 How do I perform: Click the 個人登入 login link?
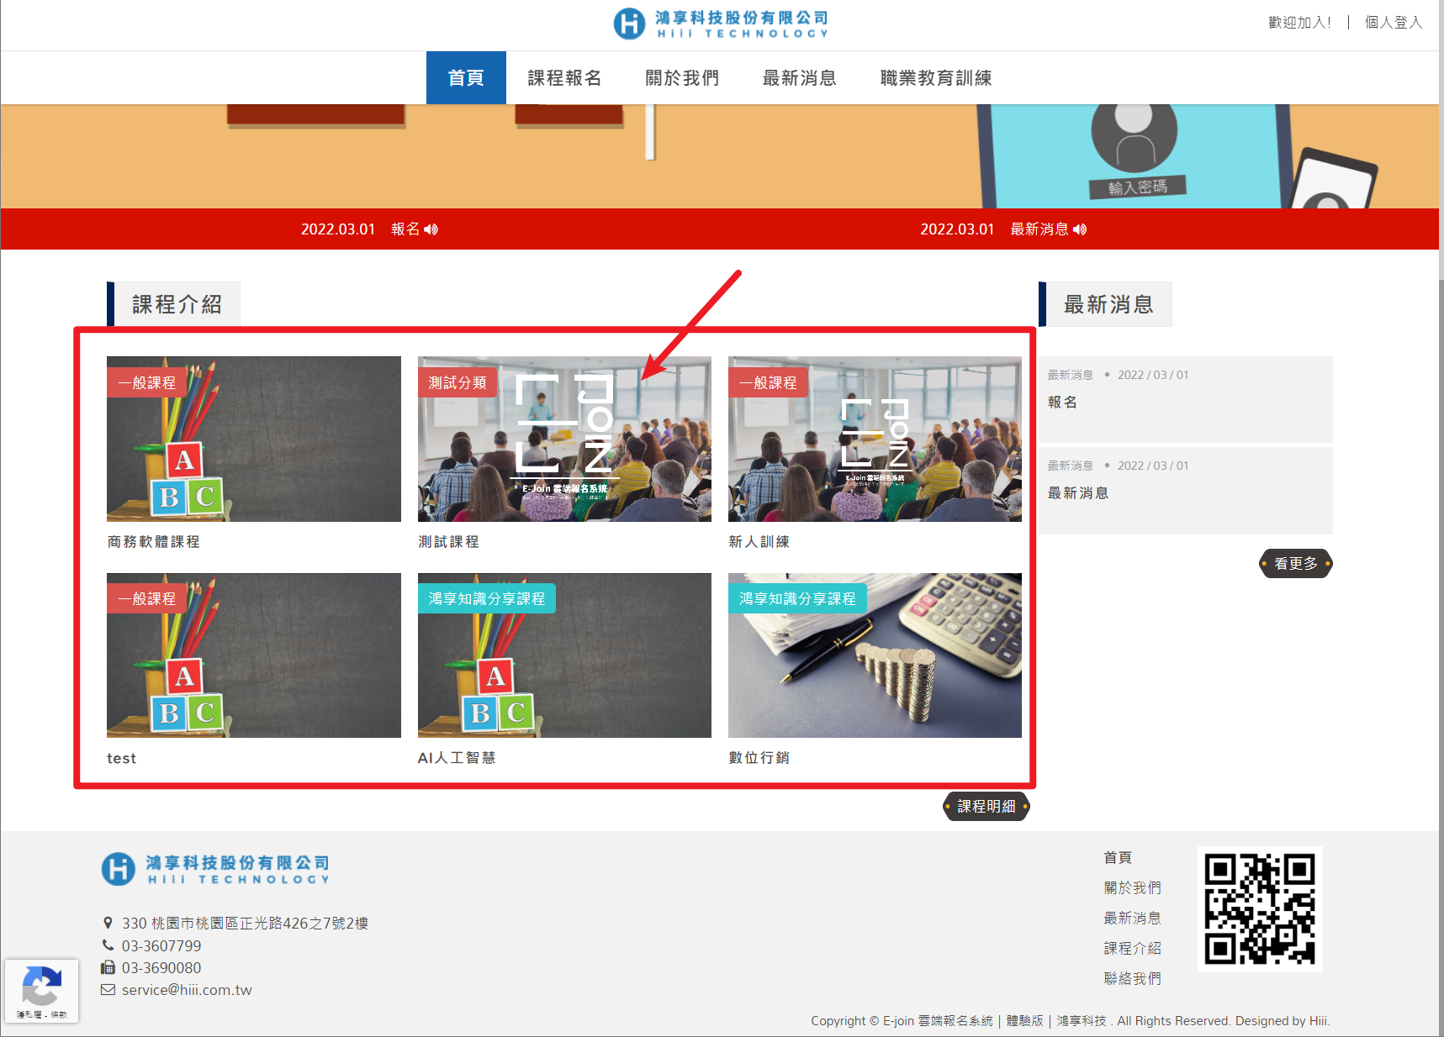[x=1393, y=23]
